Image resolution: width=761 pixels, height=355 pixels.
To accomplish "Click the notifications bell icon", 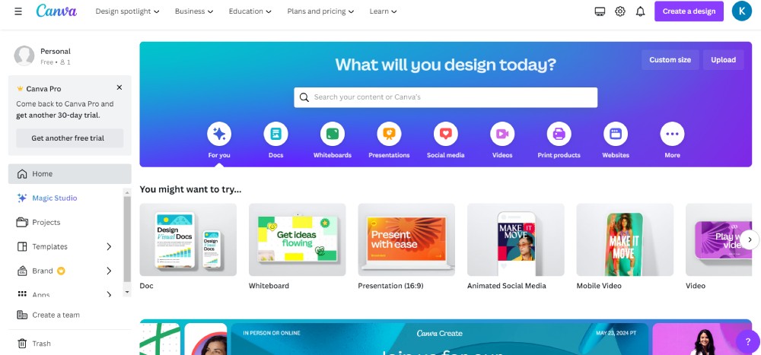I will pos(641,11).
